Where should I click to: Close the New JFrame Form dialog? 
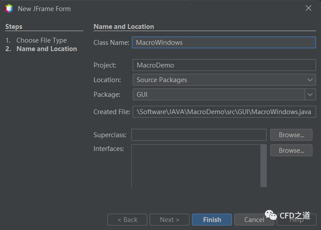(x=309, y=8)
